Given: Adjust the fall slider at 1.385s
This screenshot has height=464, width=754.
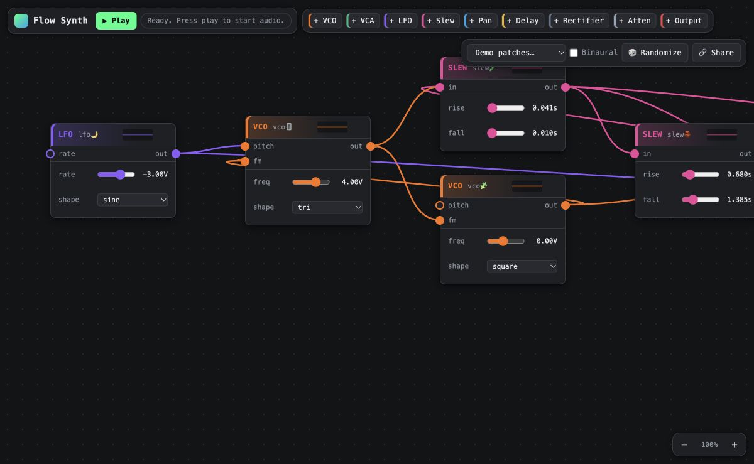Looking at the screenshot, I should click(701, 200).
